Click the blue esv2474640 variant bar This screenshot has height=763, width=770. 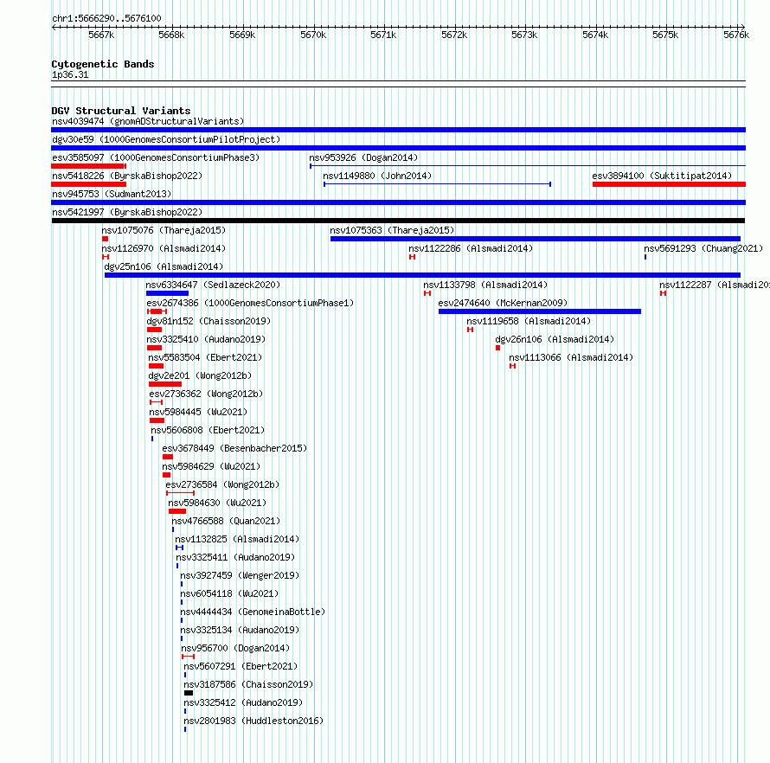click(x=540, y=311)
